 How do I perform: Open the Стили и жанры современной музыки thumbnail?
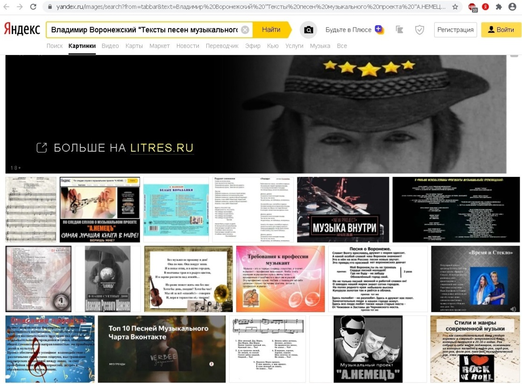(475, 349)
